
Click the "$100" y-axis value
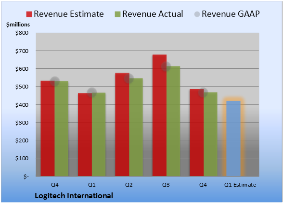coord(22,158)
